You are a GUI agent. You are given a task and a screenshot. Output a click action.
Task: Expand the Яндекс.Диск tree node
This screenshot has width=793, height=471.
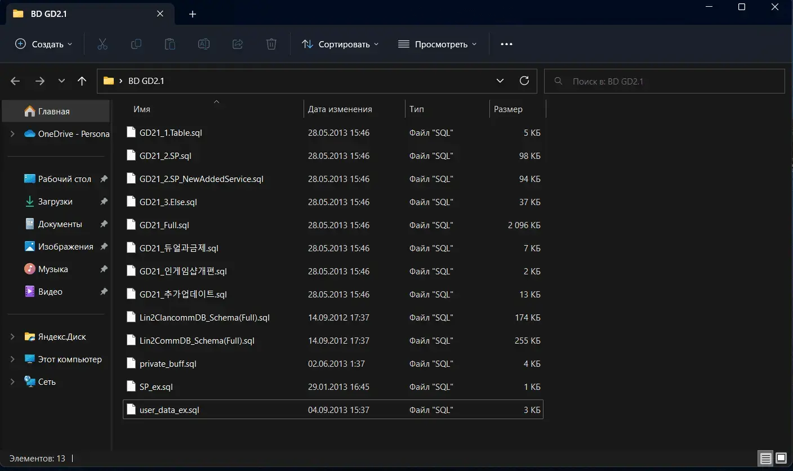pyautogui.click(x=12, y=336)
